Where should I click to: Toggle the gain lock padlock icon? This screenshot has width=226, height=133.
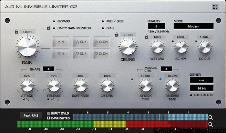[16, 32]
